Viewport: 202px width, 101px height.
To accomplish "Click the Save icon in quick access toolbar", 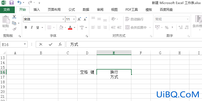I will [12, 3].
